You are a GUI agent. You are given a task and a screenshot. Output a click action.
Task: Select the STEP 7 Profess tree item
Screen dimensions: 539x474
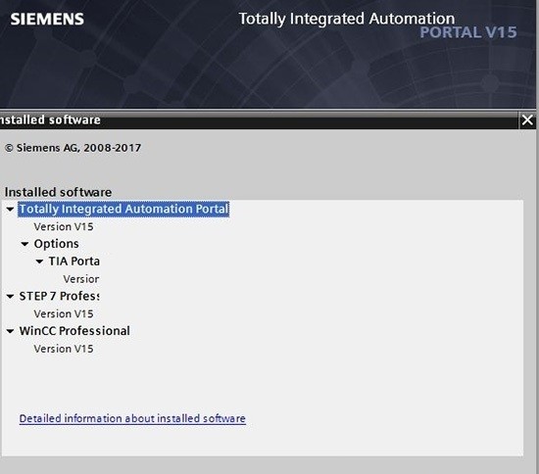59,296
